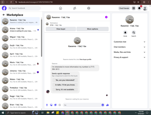
Task: Open conversation info purple icon
Action: coord(106,17)
